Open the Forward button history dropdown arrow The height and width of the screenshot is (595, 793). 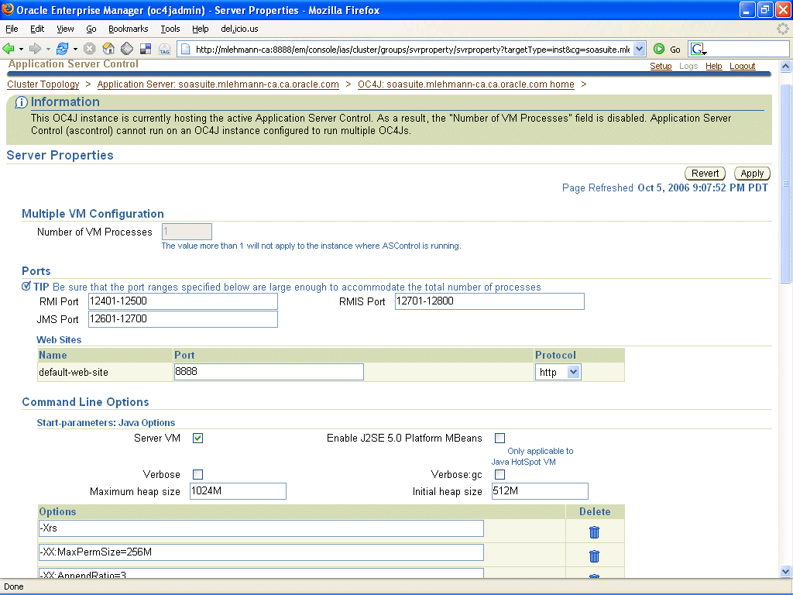pos(48,50)
